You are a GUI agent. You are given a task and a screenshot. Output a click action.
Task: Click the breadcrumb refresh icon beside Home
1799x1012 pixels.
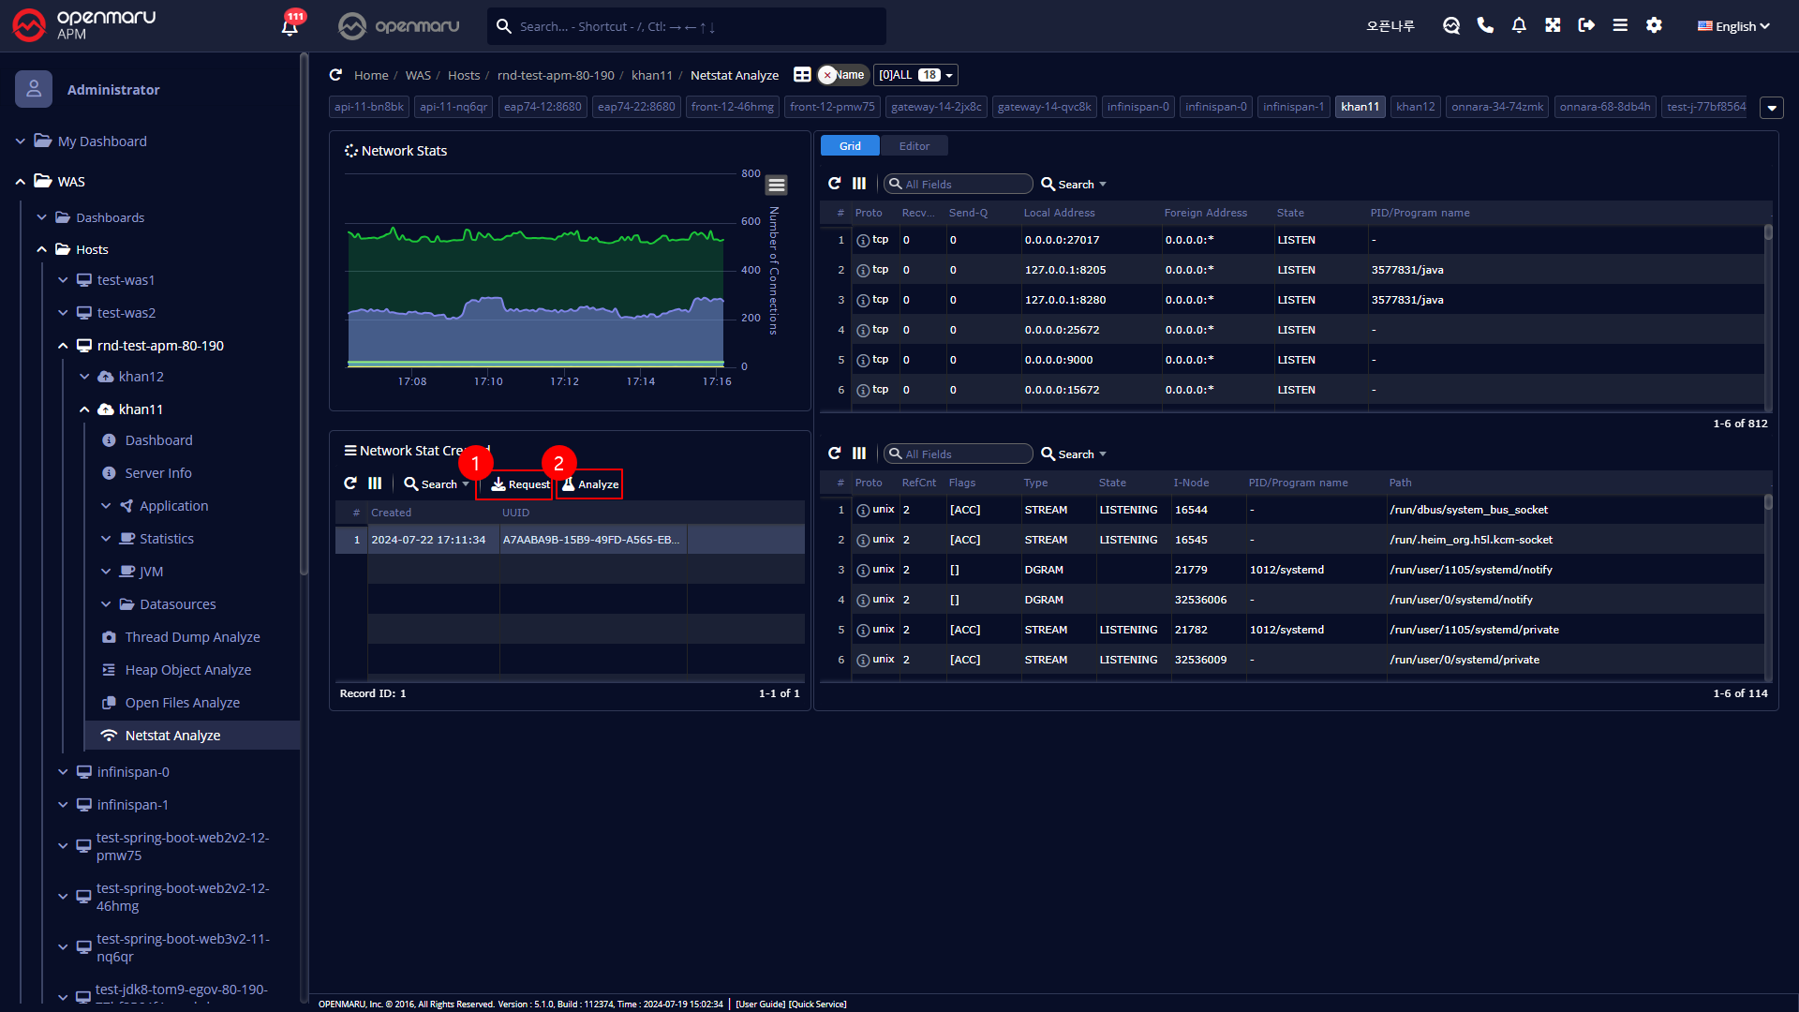(335, 75)
